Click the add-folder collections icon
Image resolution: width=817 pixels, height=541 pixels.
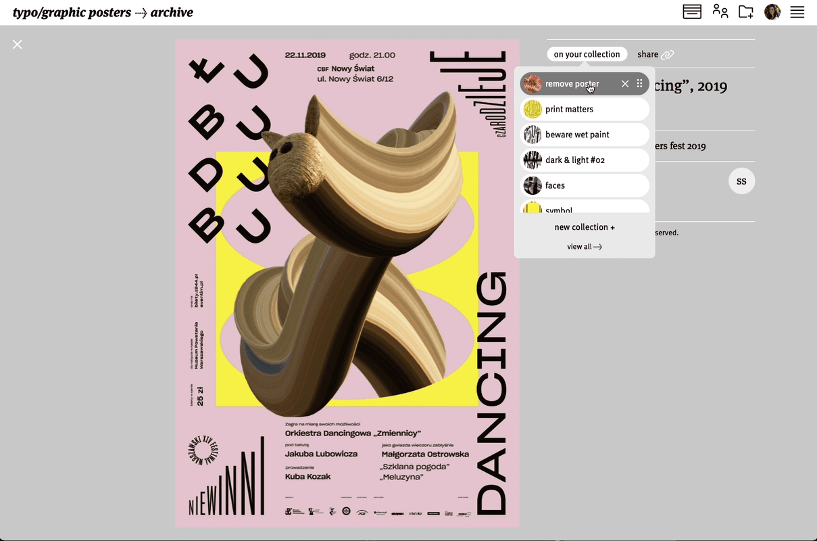[746, 11]
